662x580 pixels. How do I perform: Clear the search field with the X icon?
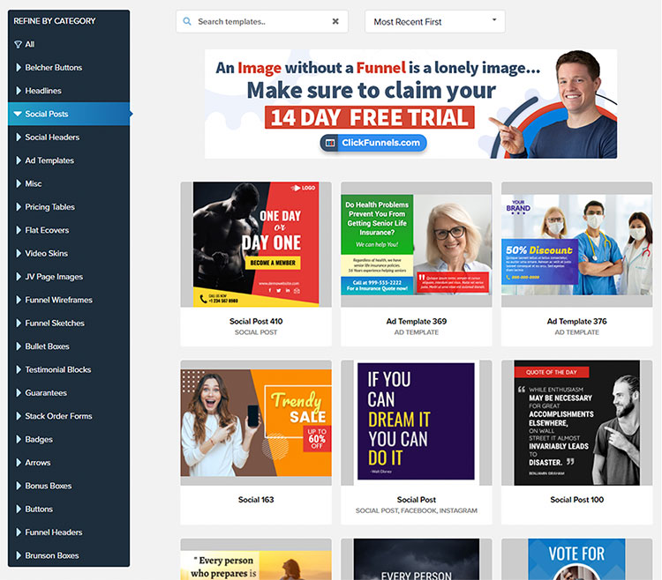tap(335, 21)
